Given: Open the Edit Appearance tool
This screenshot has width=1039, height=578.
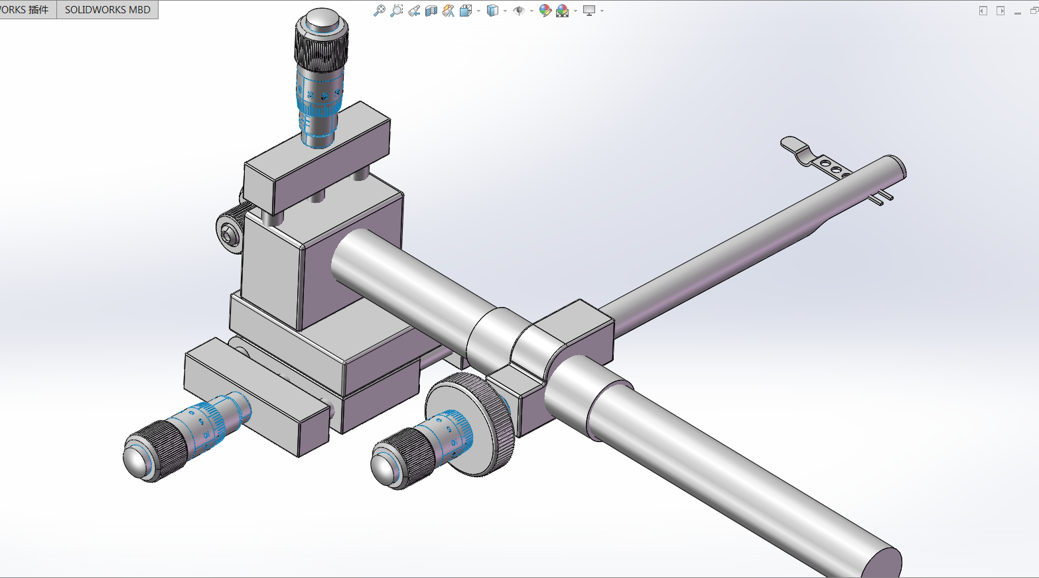Looking at the screenshot, I should (545, 11).
